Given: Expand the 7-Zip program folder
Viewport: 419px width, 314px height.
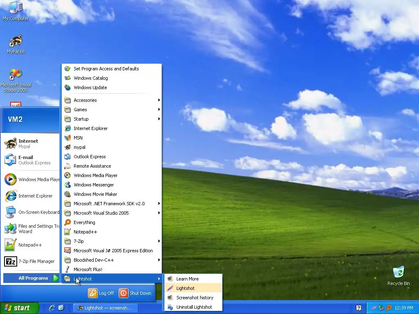Looking at the screenshot, I should coord(112,241).
